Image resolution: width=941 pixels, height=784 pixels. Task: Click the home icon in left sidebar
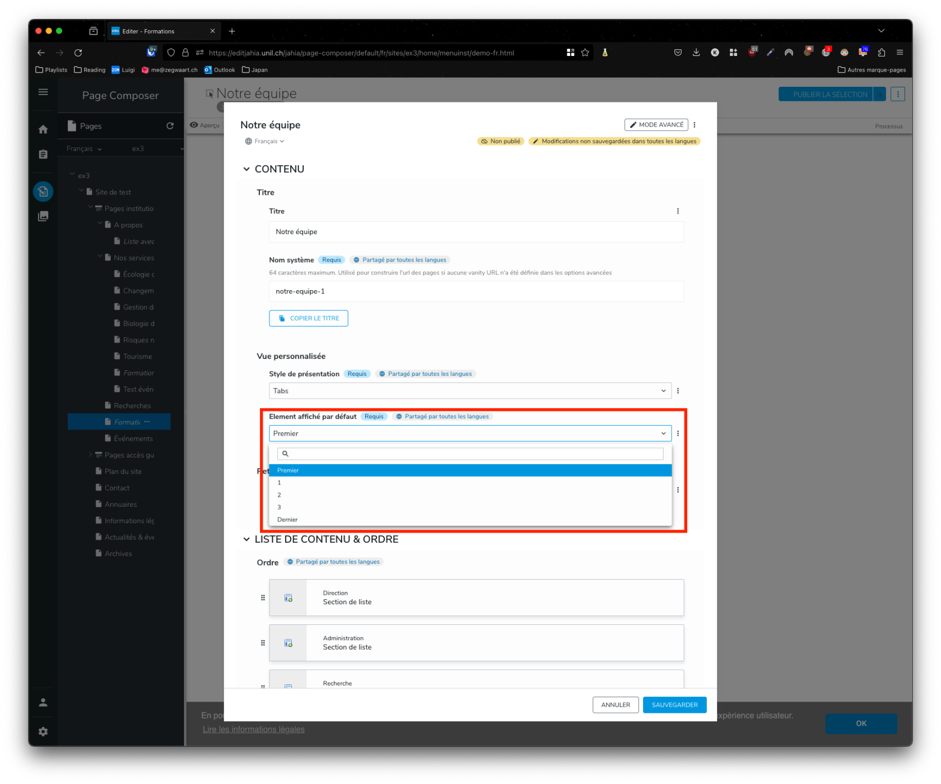click(43, 129)
